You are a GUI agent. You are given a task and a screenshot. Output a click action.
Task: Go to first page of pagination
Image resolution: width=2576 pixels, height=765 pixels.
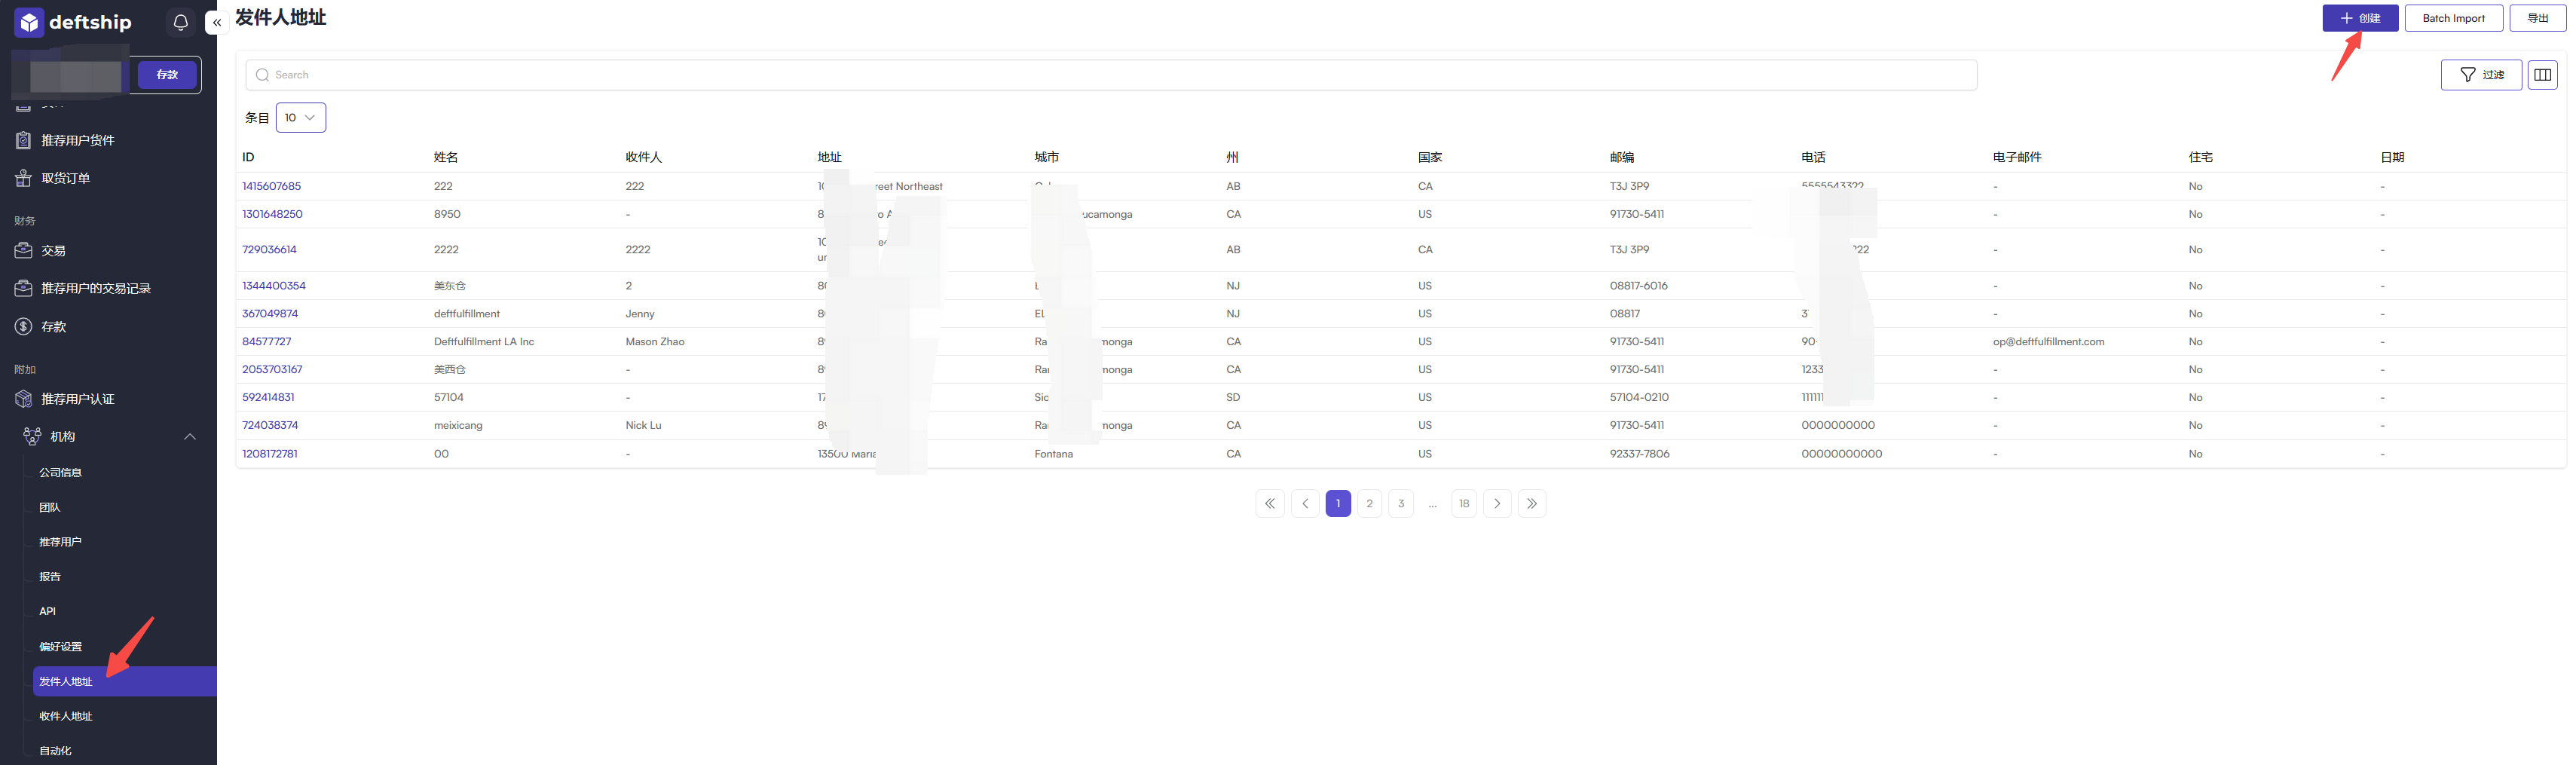(1270, 503)
